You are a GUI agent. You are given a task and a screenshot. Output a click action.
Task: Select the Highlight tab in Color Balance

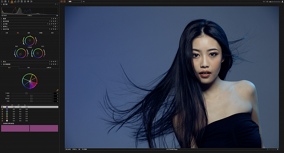tap(52, 33)
